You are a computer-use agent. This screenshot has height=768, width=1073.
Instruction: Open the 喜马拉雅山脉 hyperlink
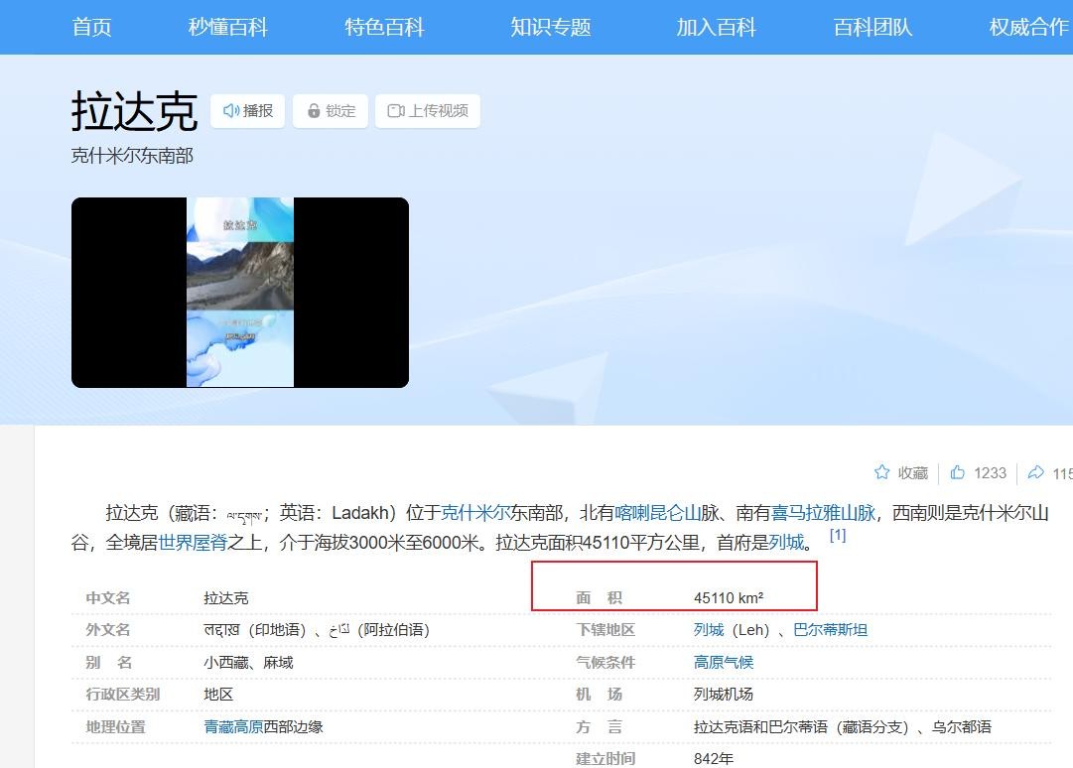(x=823, y=513)
